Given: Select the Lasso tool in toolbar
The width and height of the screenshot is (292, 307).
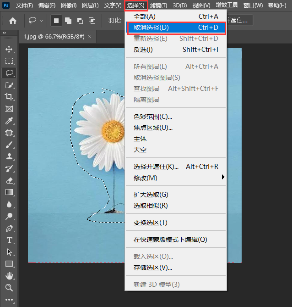Looking at the screenshot, I should [9, 73].
